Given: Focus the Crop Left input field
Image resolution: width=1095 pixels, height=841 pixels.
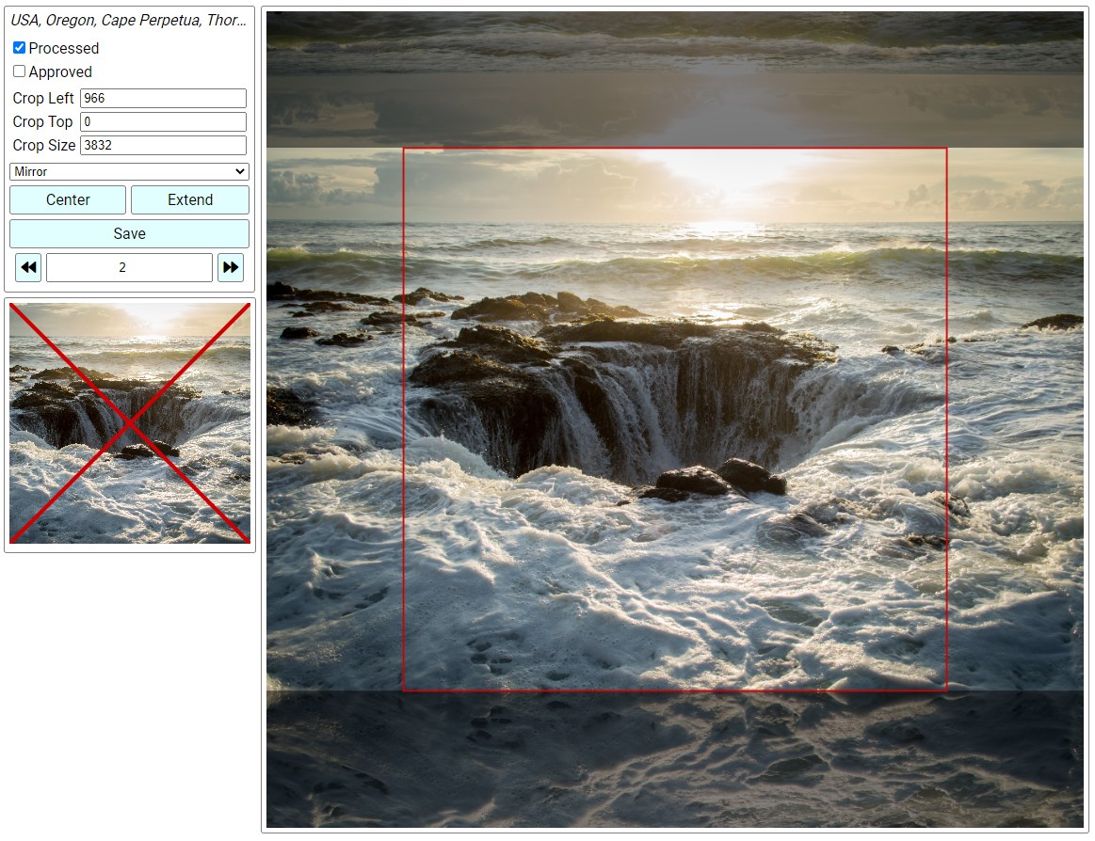Looking at the screenshot, I should click(x=163, y=98).
